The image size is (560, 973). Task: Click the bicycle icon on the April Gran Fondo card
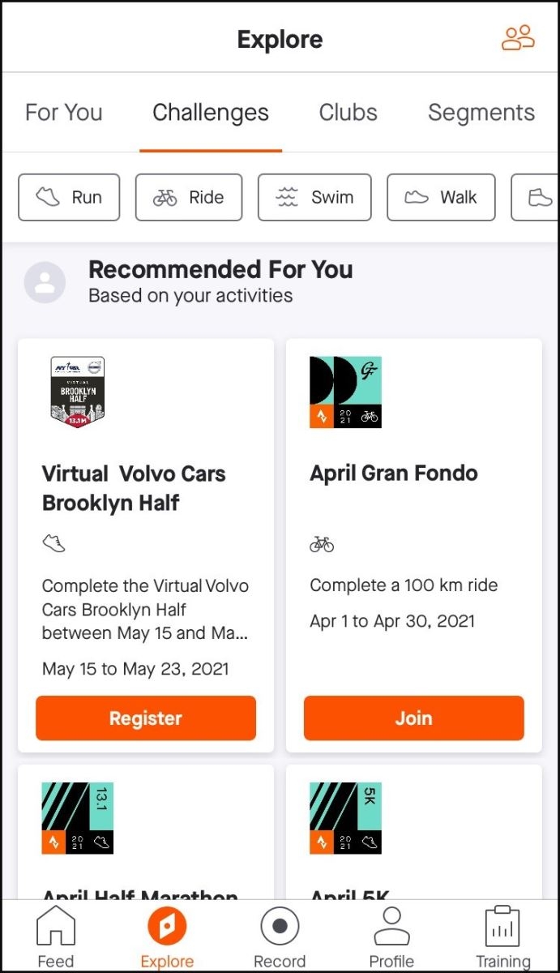tap(321, 544)
